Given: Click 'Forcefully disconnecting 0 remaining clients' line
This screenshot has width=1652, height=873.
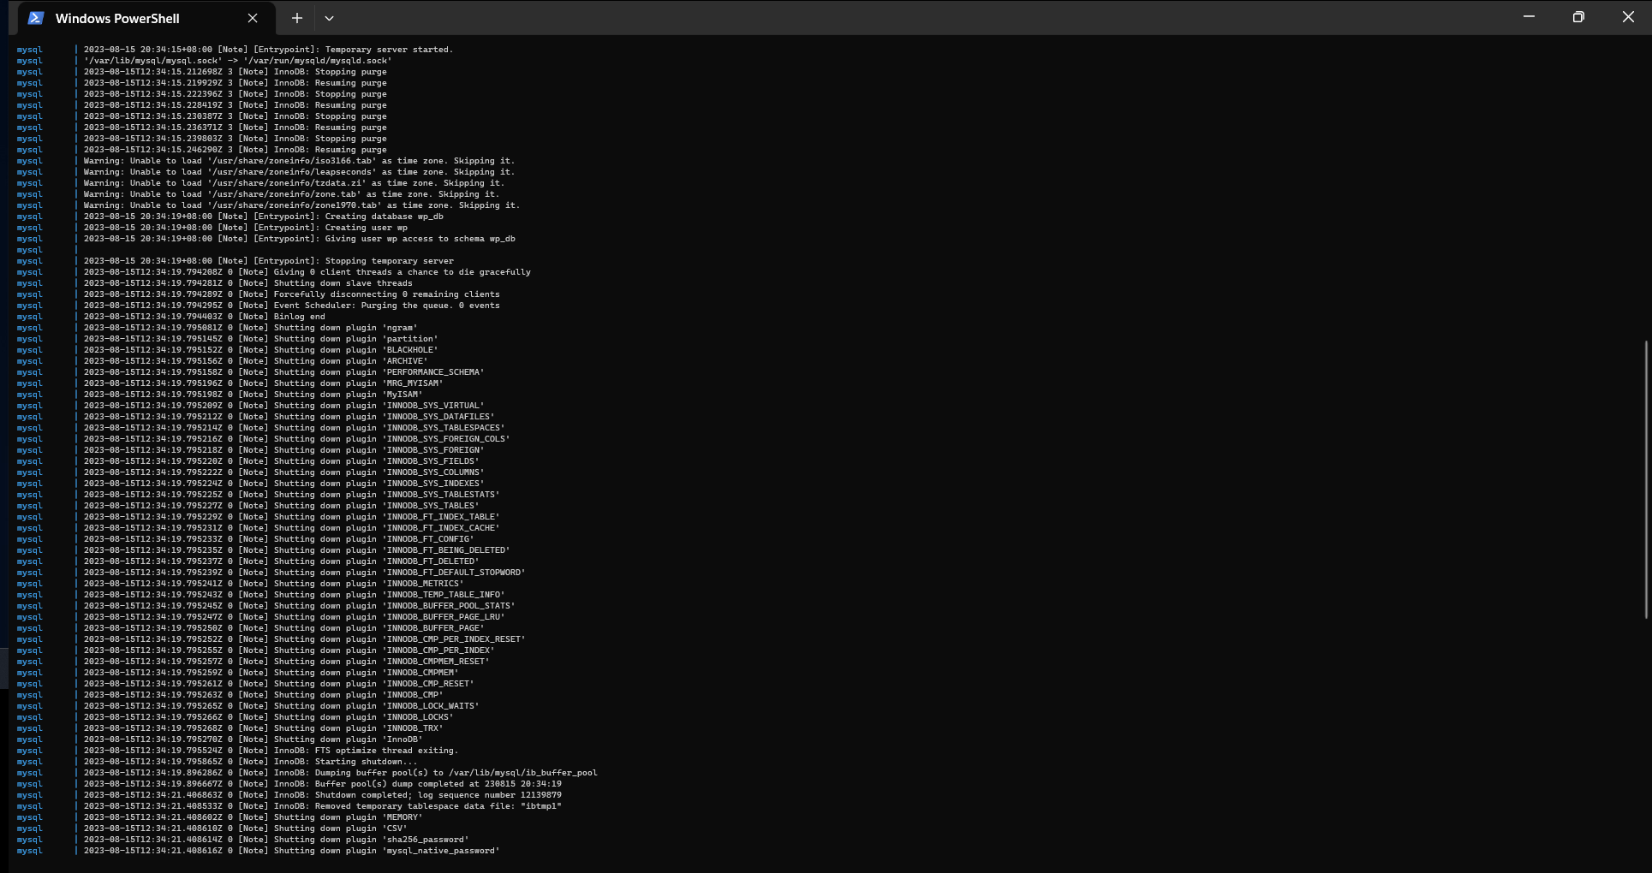Looking at the screenshot, I should coord(291,294).
